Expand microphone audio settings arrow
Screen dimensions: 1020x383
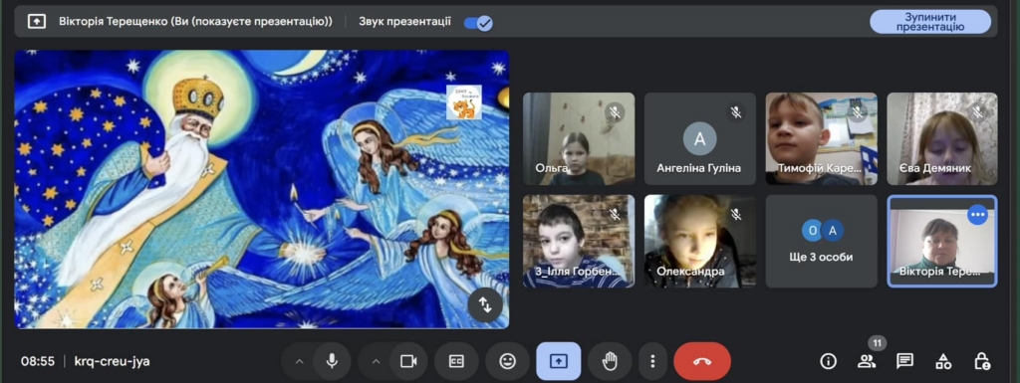300,361
